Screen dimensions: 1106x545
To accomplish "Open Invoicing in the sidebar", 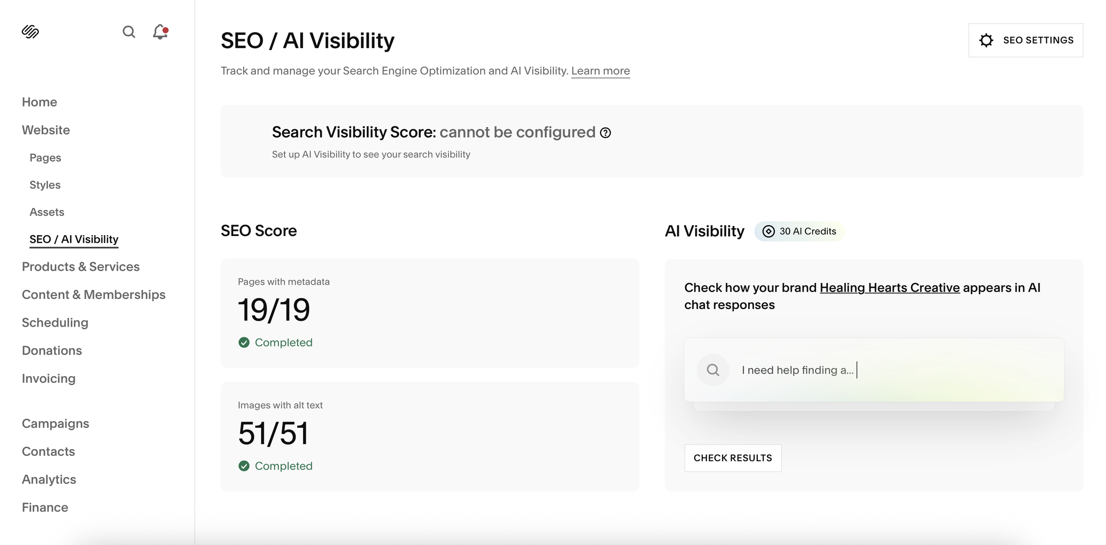I will 49,378.
